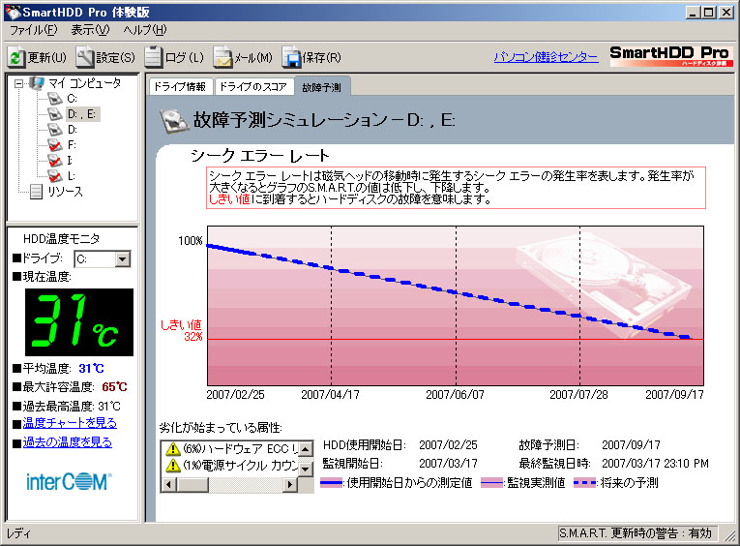The image size is (740, 546).
Task: Select checked drive L: icon
Action: pyautogui.click(x=56, y=176)
